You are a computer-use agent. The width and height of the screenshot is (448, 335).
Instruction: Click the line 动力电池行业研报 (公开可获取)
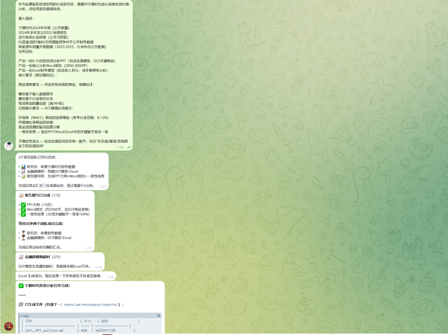[44, 37]
